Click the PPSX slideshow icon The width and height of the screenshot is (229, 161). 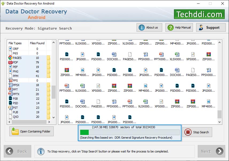click(x=10, y=85)
